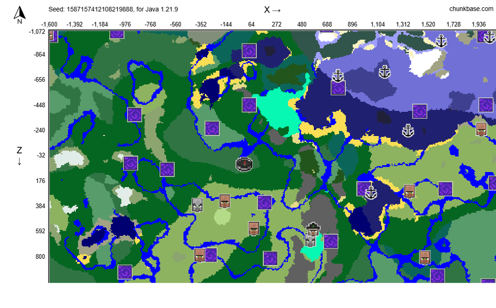Click the shipwreck anchor above the white snowy island
Viewport: 496px width, 308px height.
tap(441, 41)
